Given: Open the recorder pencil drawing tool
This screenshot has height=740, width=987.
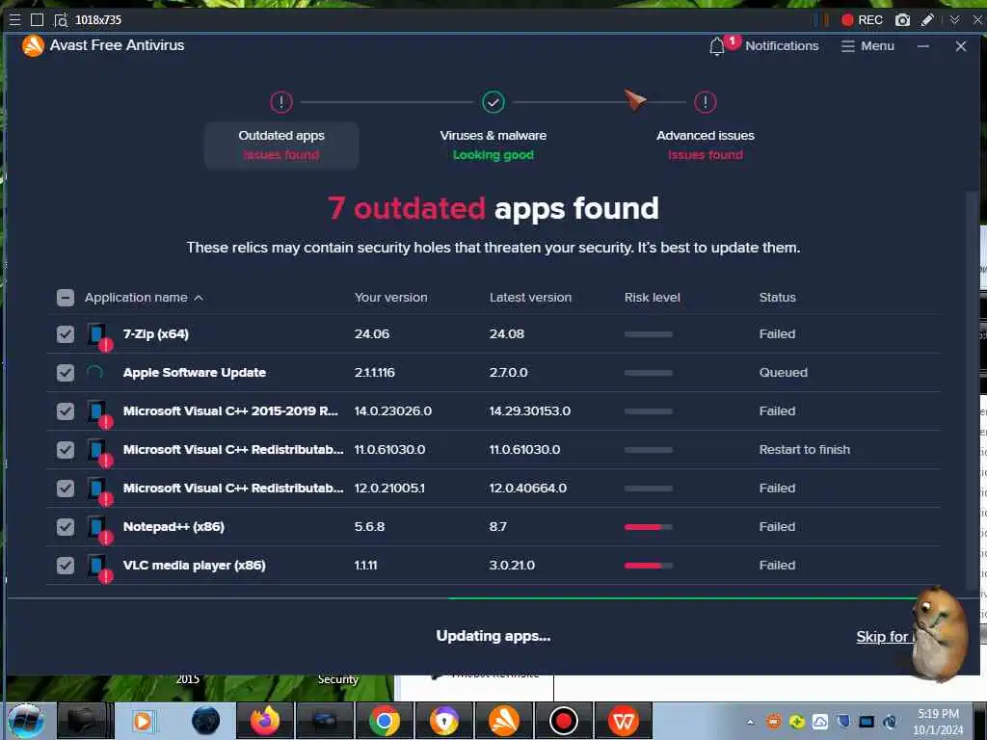Looking at the screenshot, I should (x=927, y=20).
